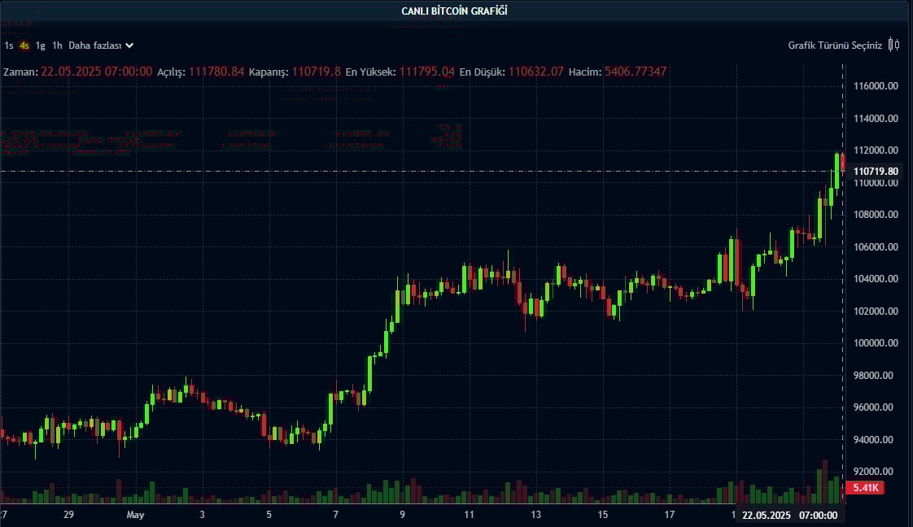The height and width of the screenshot is (527, 913).
Task: Click price axis label 108000.00
Action: (x=876, y=215)
